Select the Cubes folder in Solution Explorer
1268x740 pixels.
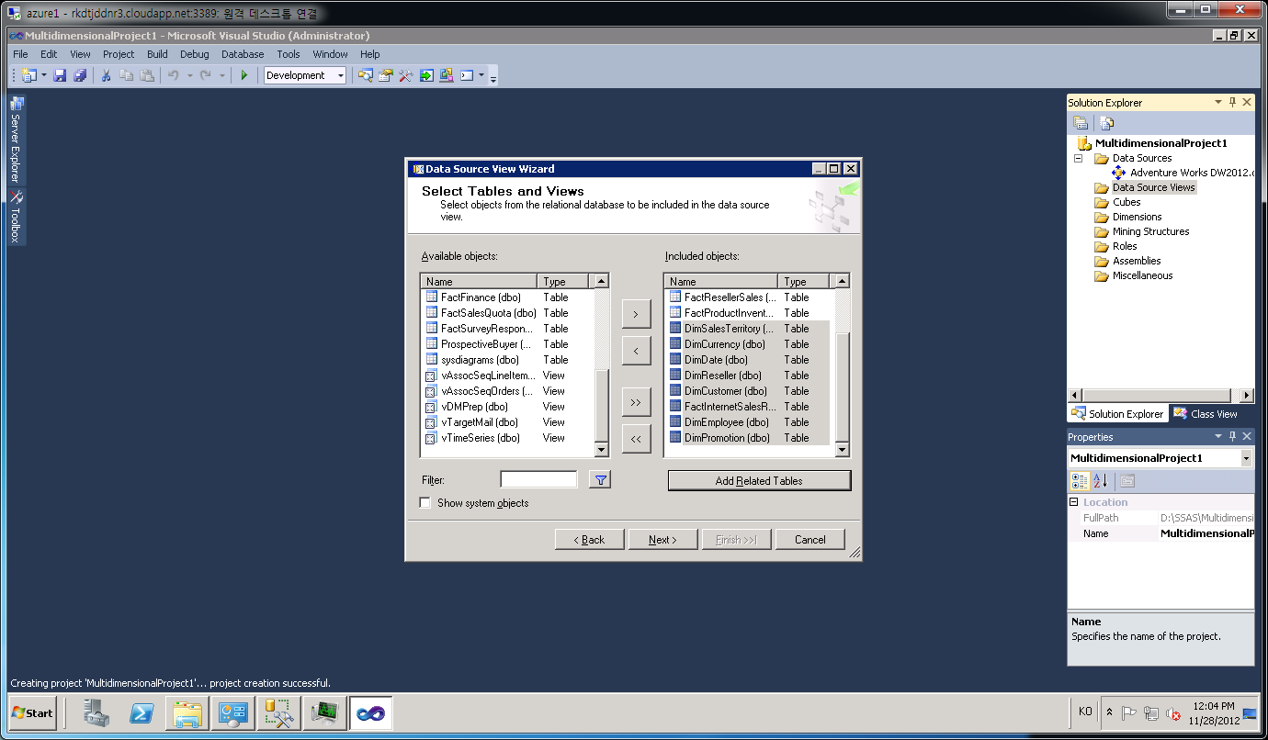(1126, 202)
